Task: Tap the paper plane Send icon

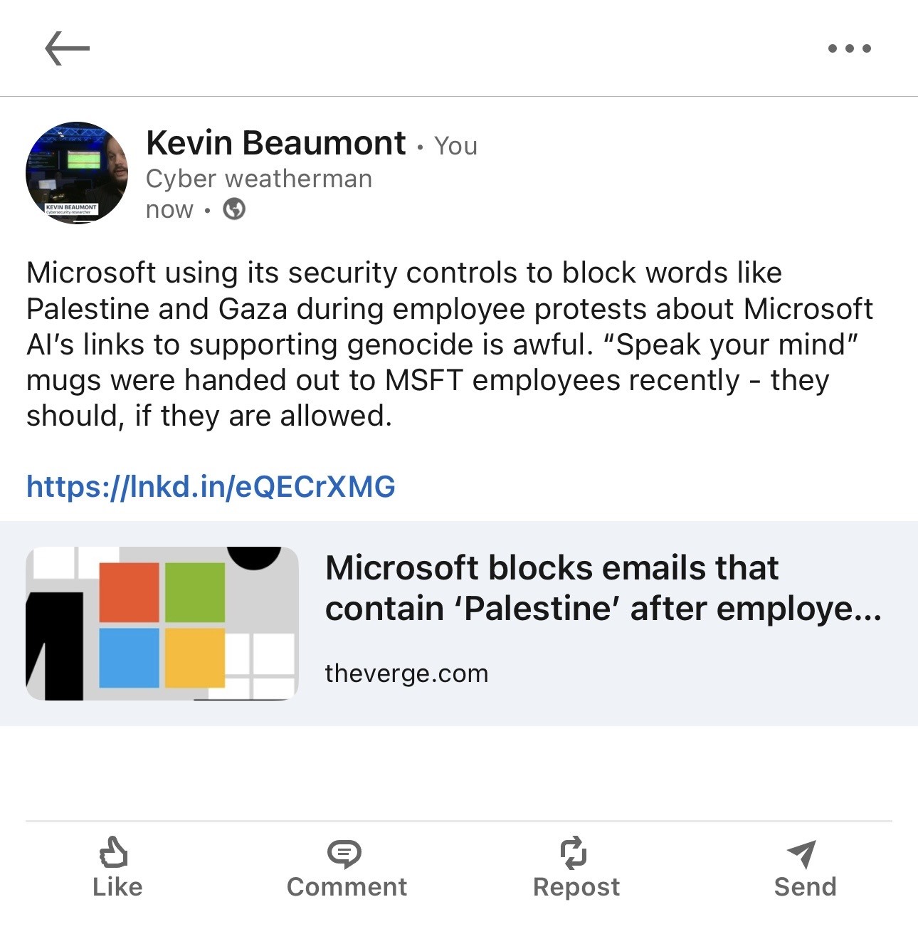Action: (802, 853)
